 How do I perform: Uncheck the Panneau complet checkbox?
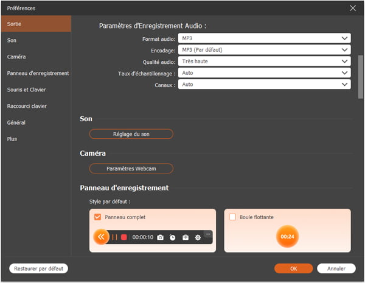point(97,217)
